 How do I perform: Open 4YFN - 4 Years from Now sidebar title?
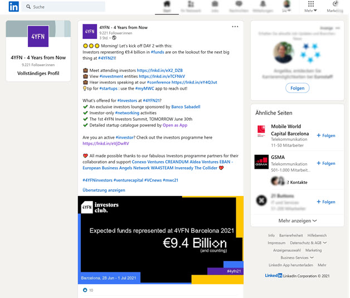point(38,57)
